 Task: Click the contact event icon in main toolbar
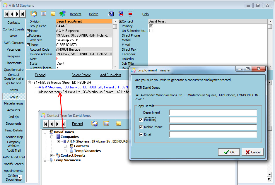point(33,14)
